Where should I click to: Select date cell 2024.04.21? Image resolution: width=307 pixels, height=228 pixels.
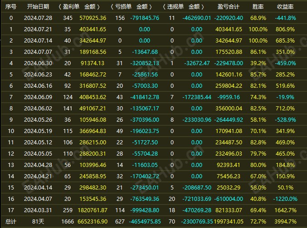tap(38, 176)
